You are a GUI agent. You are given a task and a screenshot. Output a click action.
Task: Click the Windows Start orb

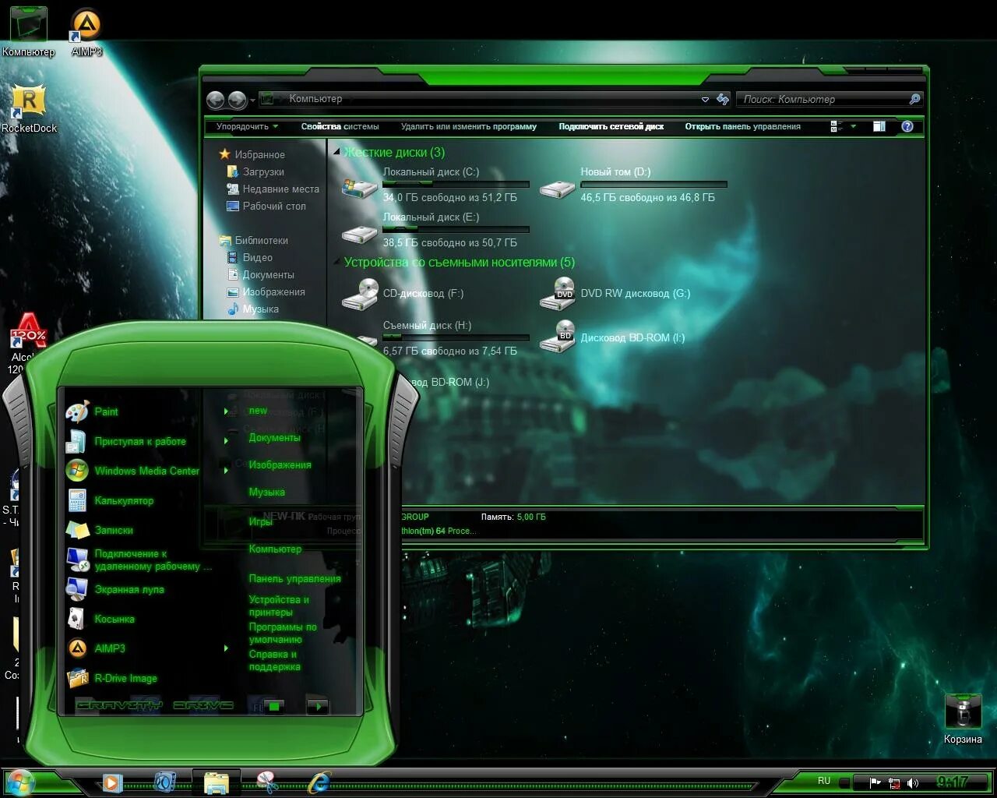click(19, 782)
